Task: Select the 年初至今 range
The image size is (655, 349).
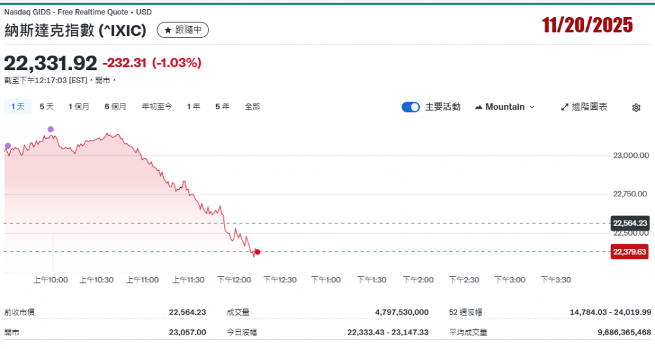Action: [157, 106]
